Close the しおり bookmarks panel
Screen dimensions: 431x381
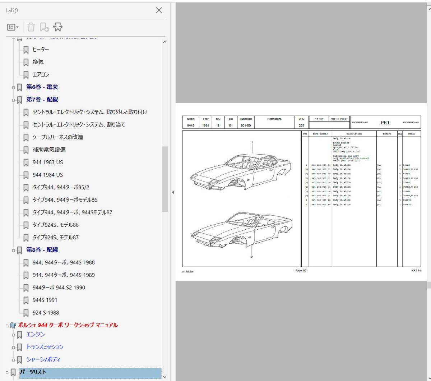159,10
